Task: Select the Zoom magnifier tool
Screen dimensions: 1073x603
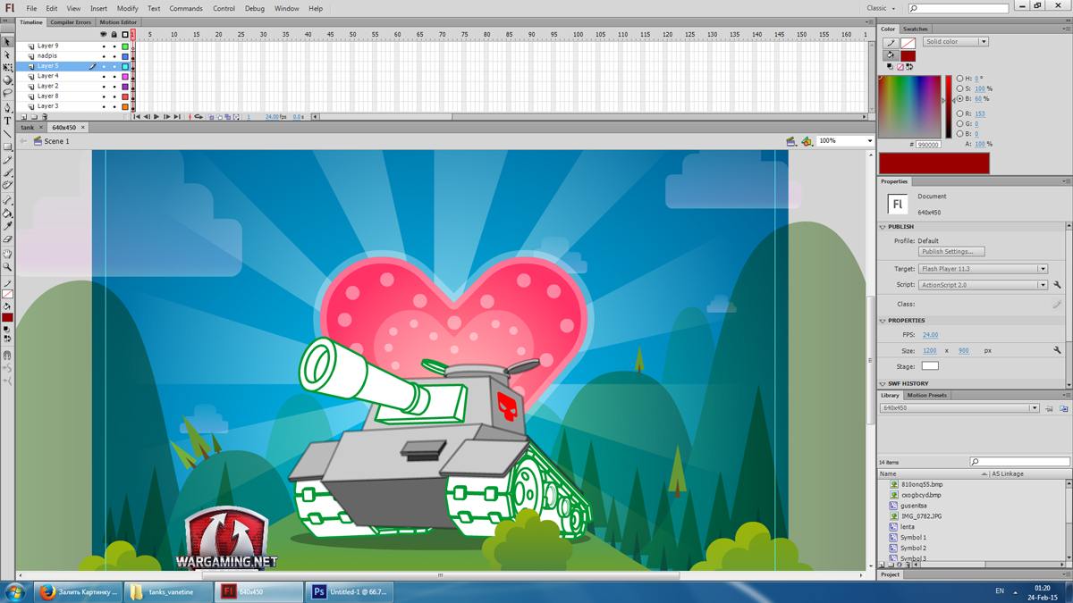Action: coord(7,267)
